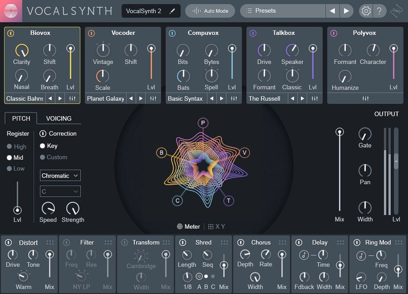Select Shred pattern A button
The height and width of the screenshot is (294, 408).
tap(199, 276)
